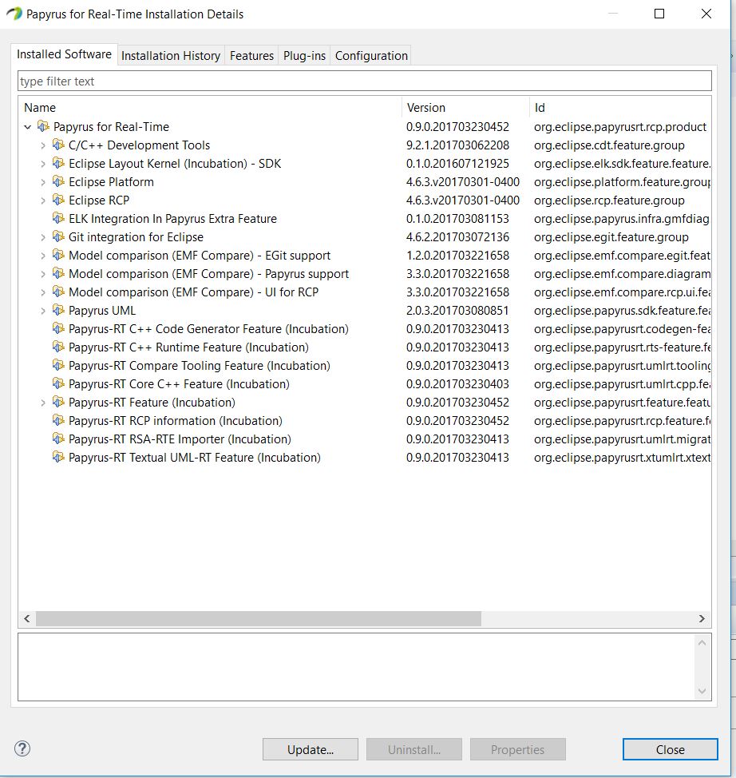The width and height of the screenshot is (736, 778).
Task: Select the Installed Software tab
Action: coord(64,54)
